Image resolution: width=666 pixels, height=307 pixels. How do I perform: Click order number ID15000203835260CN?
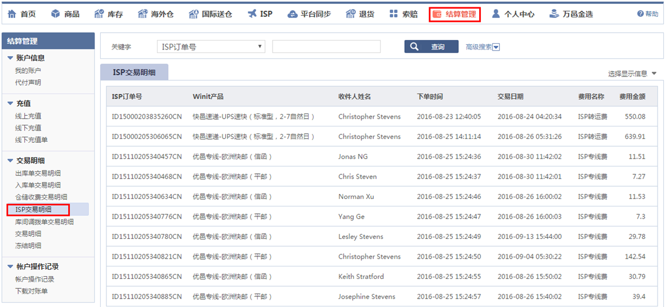147,116
